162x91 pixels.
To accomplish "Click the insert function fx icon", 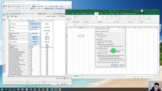I will [85, 25].
